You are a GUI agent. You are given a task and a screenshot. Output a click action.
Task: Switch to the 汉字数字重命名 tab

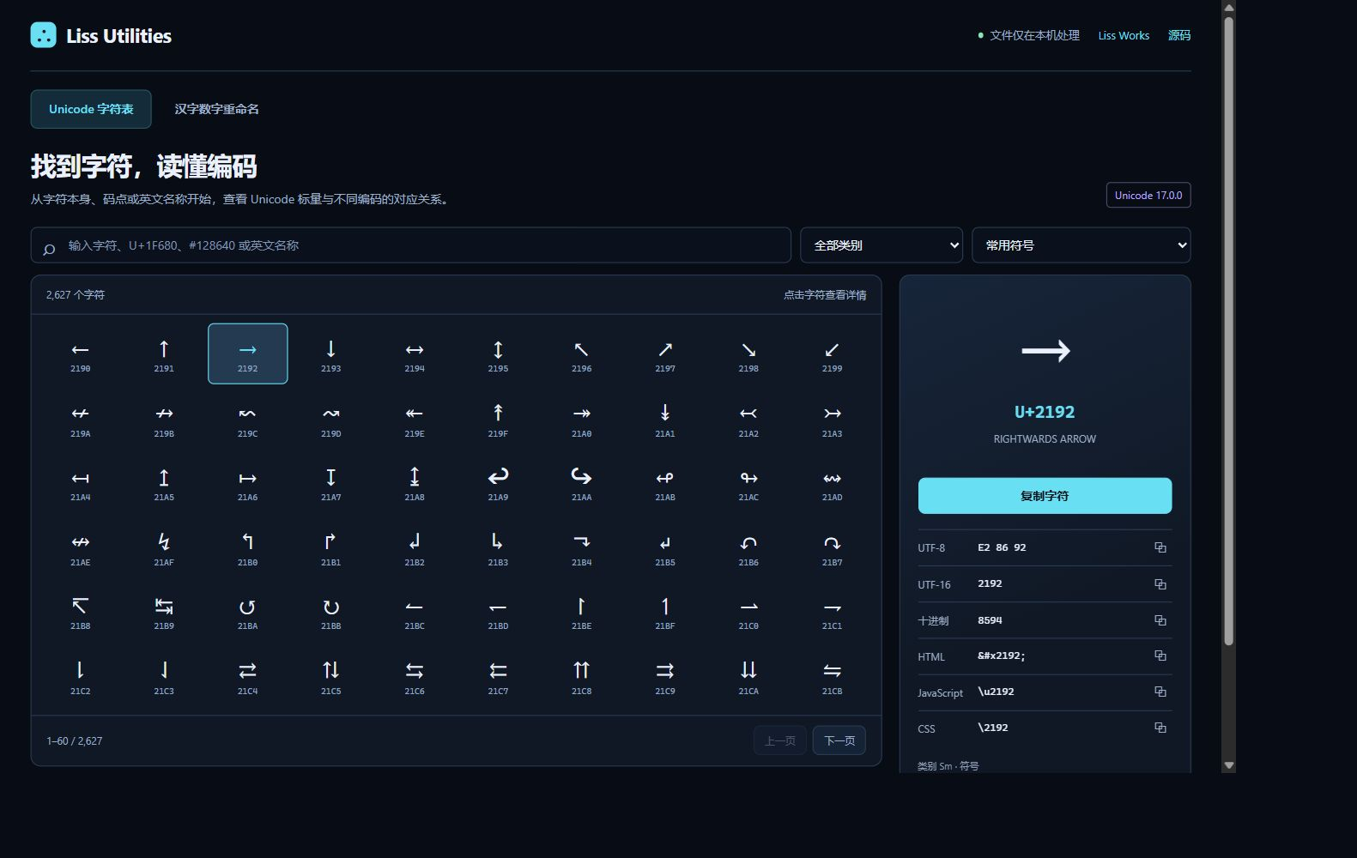click(x=216, y=109)
